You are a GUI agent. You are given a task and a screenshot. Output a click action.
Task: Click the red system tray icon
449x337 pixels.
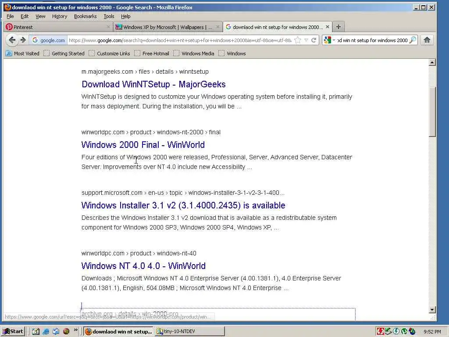click(x=380, y=331)
